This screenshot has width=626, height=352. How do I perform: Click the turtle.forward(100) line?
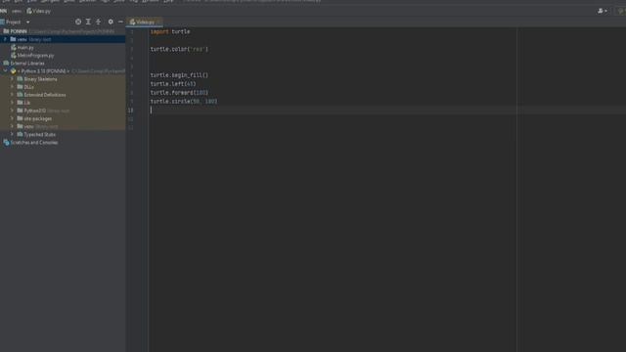[x=179, y=93]
